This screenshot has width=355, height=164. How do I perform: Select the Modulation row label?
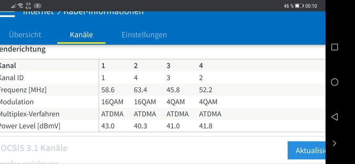pos(17,102)
